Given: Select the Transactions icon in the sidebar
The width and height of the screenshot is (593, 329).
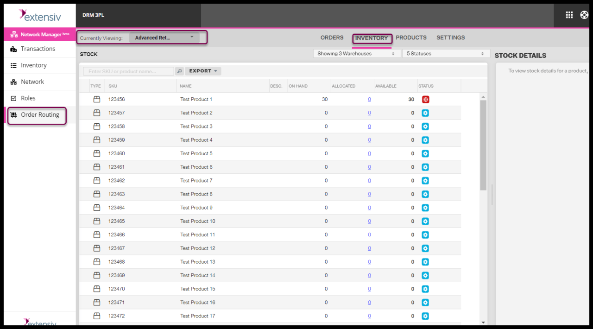Looking at the screenshot, I should [14, 49].
